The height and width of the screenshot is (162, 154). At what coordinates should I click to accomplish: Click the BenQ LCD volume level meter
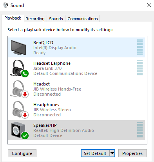pyautogui.click(x=140, y=47)
